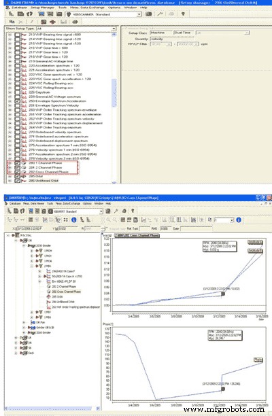272x416 pixels.
Task: Click the blue info icon left of phone icons
Action: tap(74, 220)
